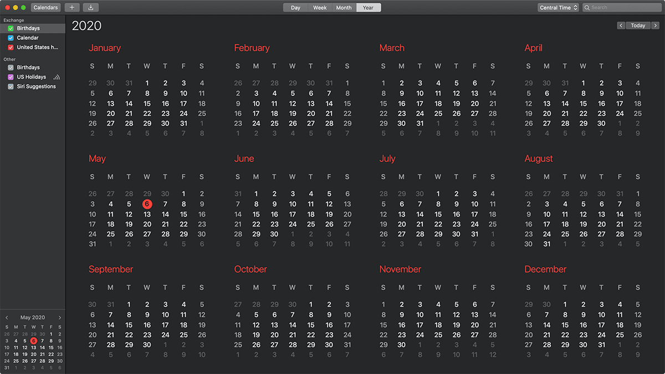Hide sidebar with the Calendars button
Image resolution: width=665 pixels, height=374 pixels.
click(x=45, y=8)
